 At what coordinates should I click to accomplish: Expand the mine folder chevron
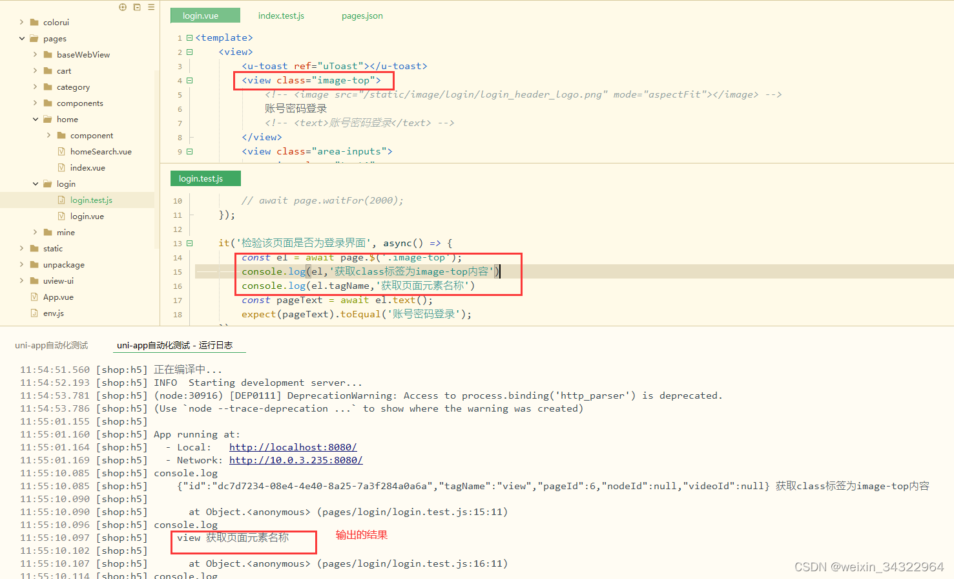click(x=35, y=232)
